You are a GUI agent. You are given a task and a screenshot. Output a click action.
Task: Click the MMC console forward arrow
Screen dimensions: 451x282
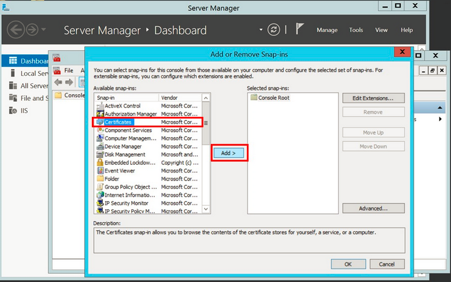(x=69, y=83)
